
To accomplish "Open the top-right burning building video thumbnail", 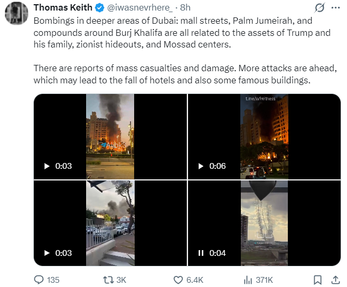I will pyautogui.click(x=264, y=136).
